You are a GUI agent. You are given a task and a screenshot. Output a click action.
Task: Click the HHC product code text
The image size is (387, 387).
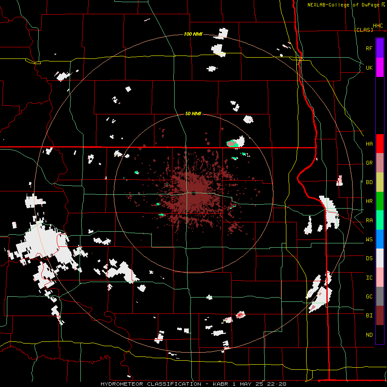378,26
